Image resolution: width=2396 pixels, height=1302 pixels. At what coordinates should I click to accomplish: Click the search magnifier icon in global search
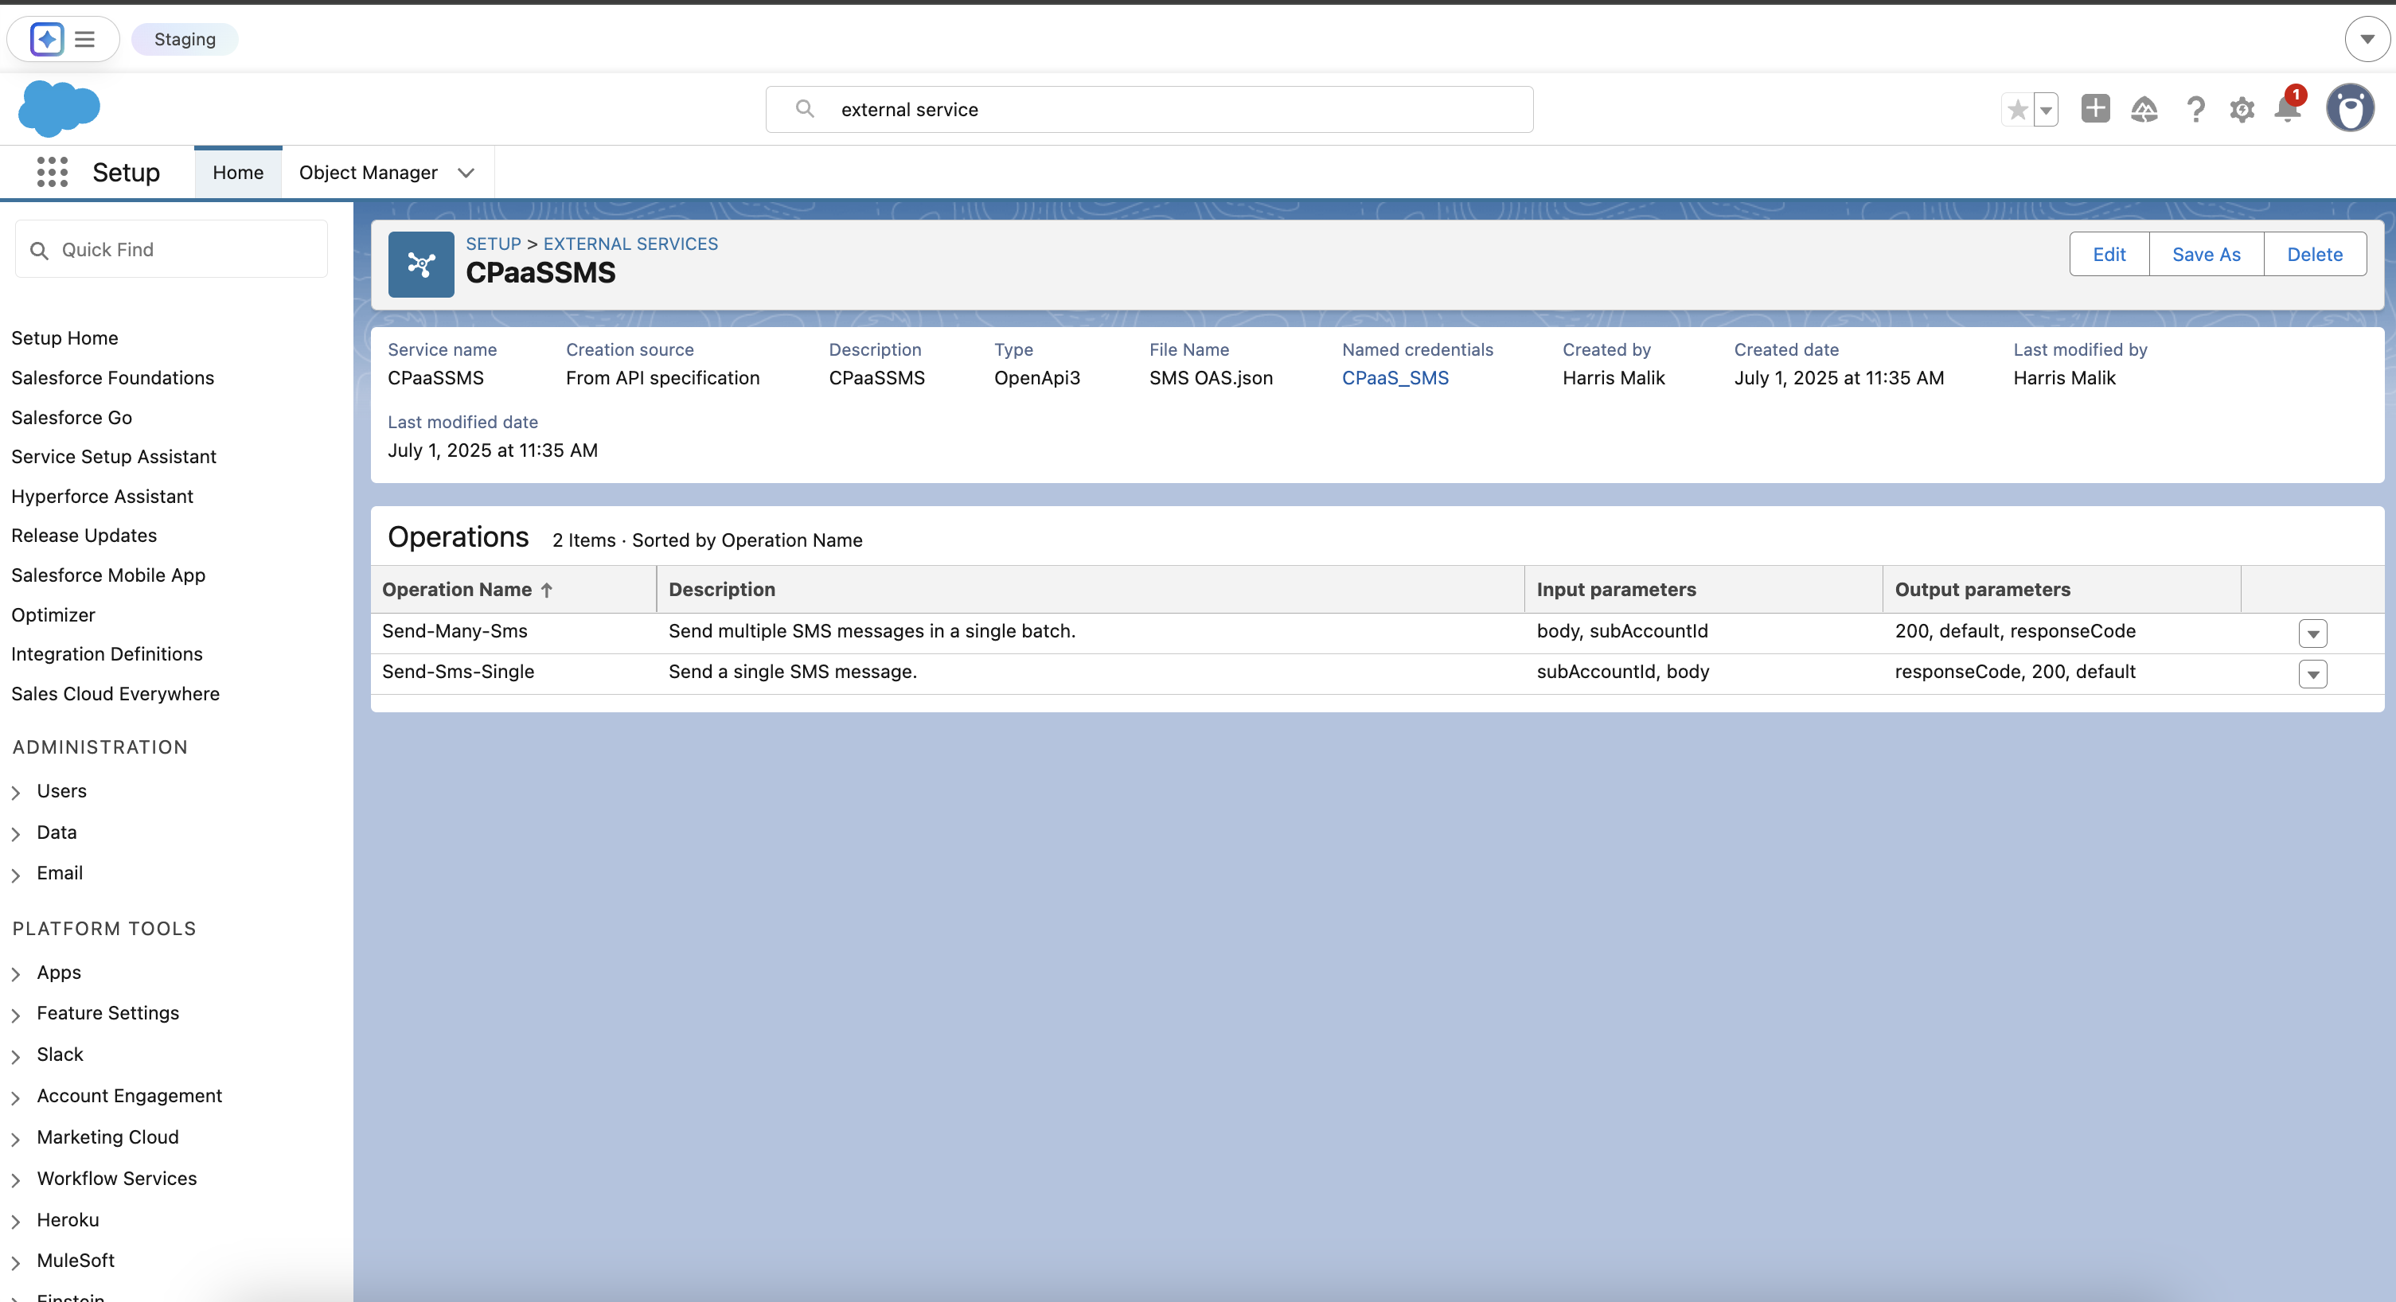[x=806, y=109]
